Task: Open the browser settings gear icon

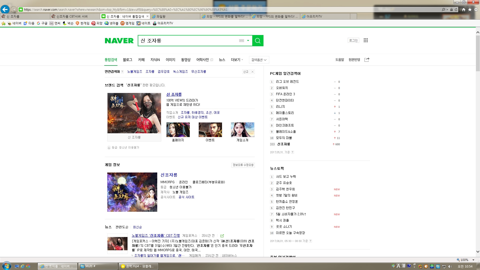Action: 476,9
